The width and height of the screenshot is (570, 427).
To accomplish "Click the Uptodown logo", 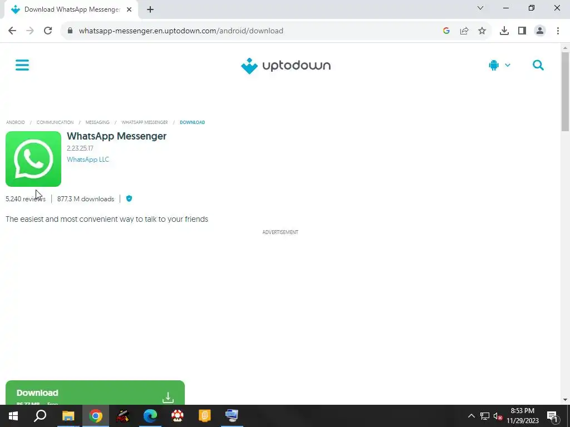I will pos(286,66).
